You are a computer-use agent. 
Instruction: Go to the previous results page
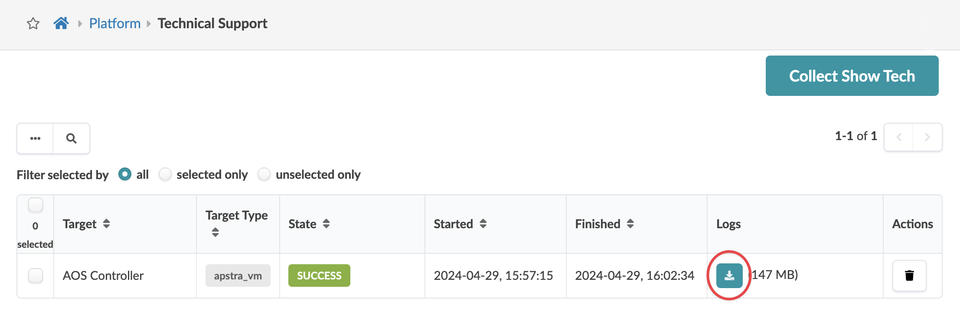pos(899,137)
